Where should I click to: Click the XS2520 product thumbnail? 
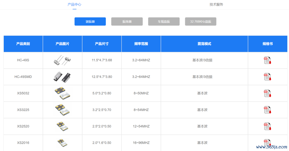62,126
